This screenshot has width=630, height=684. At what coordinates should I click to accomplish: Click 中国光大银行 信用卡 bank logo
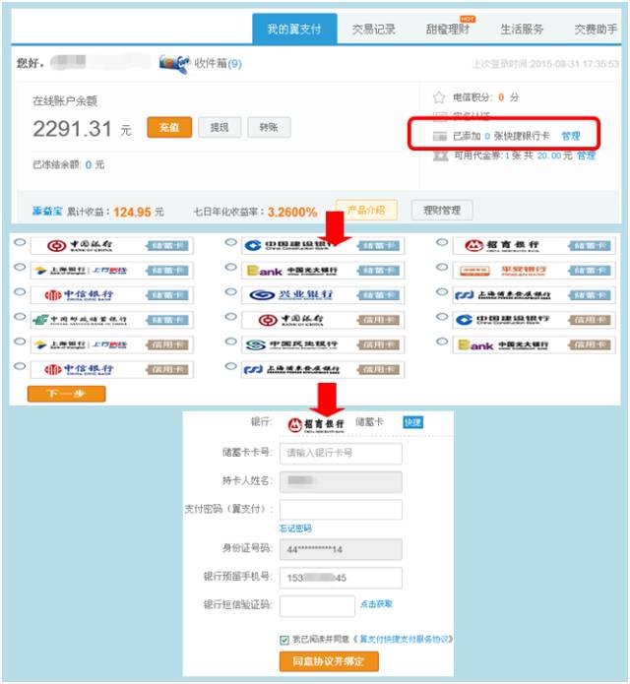pos(502,345)
